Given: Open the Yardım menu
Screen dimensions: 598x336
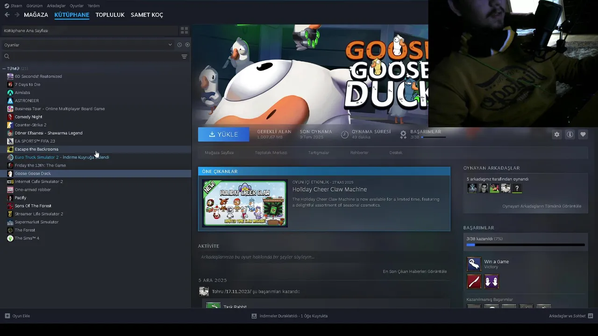Looking at the screenshot, I should (93, 6).
